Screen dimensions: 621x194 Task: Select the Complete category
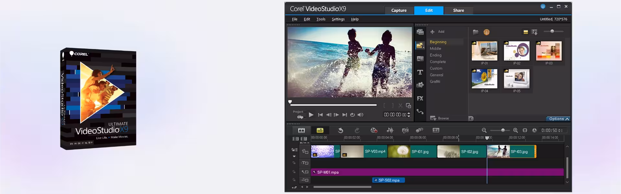[x=438, y=62]
